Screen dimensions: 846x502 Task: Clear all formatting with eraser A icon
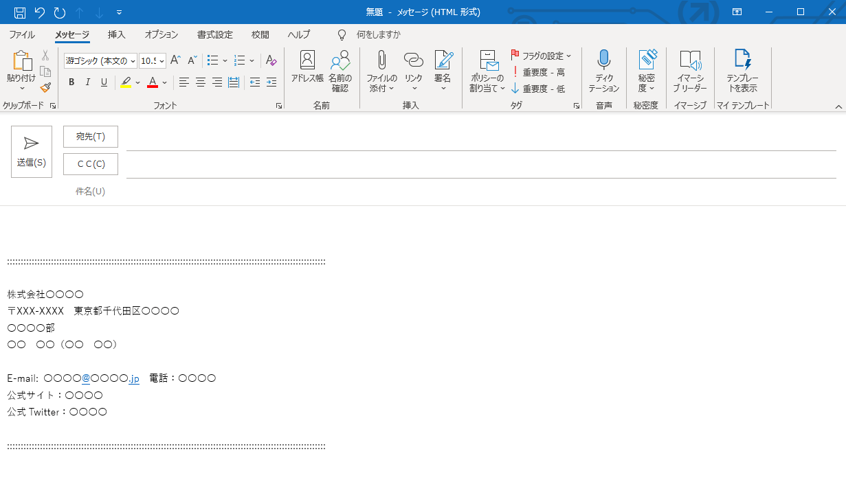pyautogui.click(x=271, y=60)
